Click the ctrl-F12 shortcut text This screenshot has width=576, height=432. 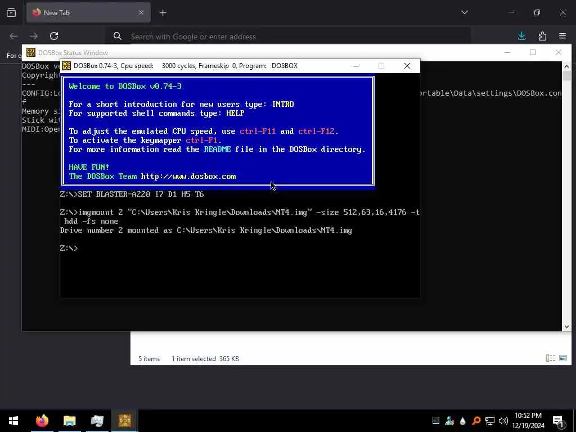click(316, 131)
